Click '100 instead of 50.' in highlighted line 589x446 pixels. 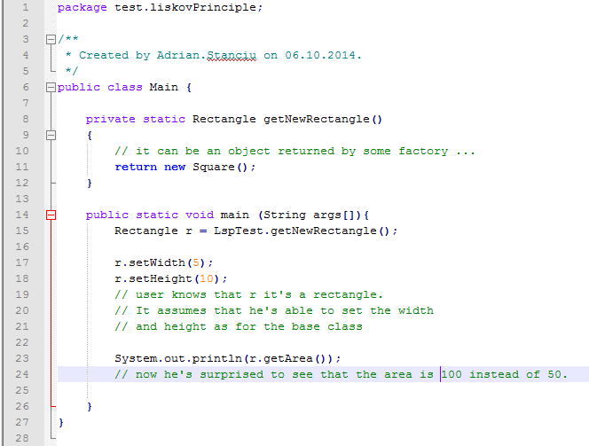504,374
